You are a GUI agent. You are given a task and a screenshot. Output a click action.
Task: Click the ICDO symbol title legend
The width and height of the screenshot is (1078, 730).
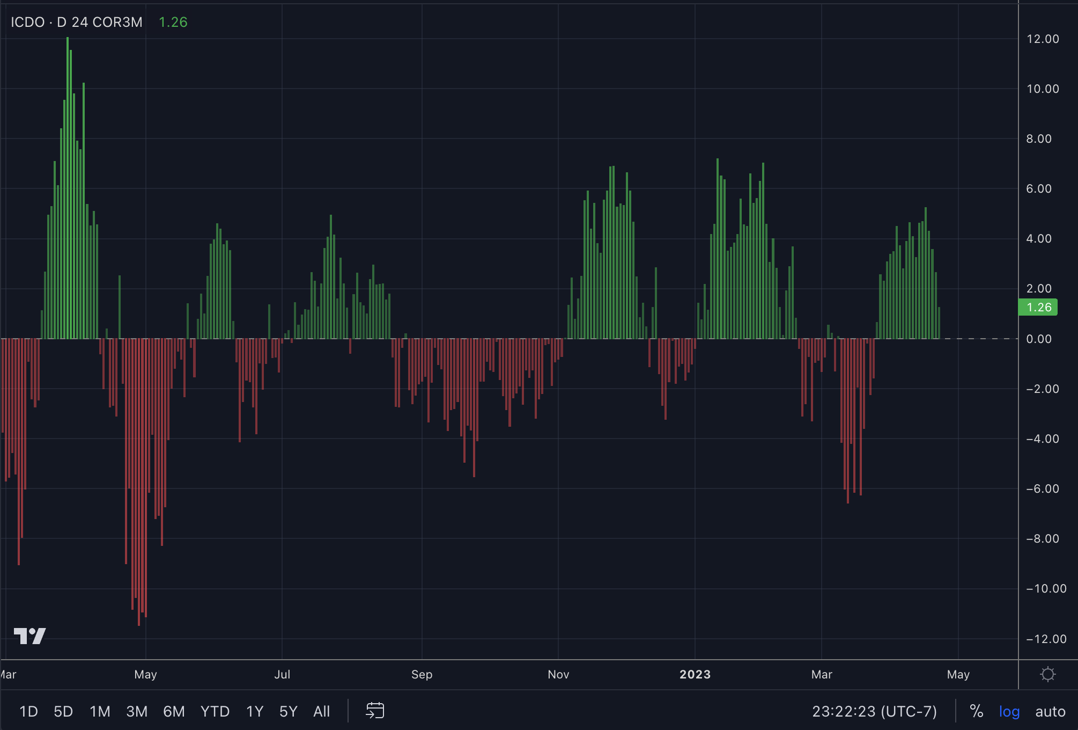tap(76, 22)
